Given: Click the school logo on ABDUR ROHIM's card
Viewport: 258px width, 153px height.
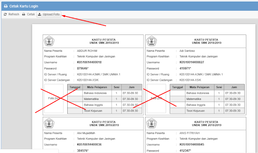Looking at the screenshot, I should pyautogui.click(x=49, y=41).
